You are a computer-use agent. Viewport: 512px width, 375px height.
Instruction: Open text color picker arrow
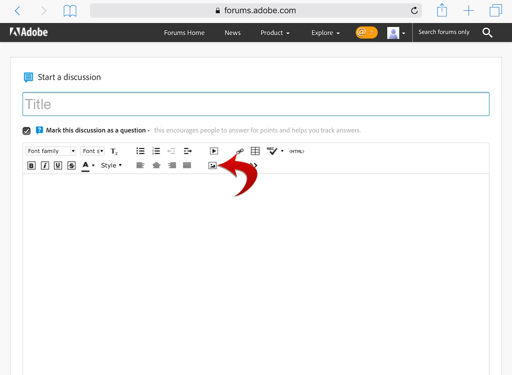tap(93, 166)
